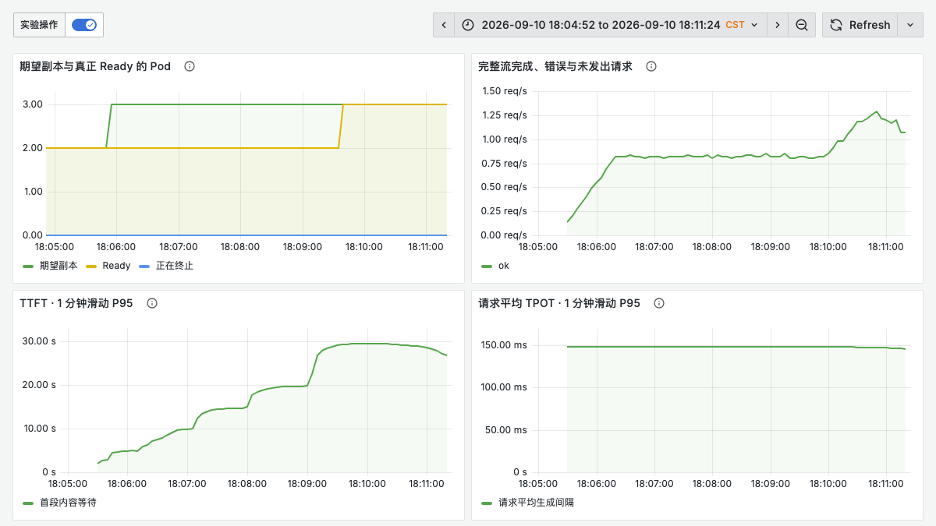Toggle the ok legend series
Image resolution: width=936 pixels, height=526 pixels.
[504, 266]
